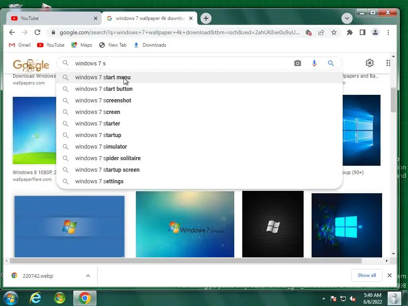Open the Windows 7 Ultimate teal wallpaper

coord(185,224)
